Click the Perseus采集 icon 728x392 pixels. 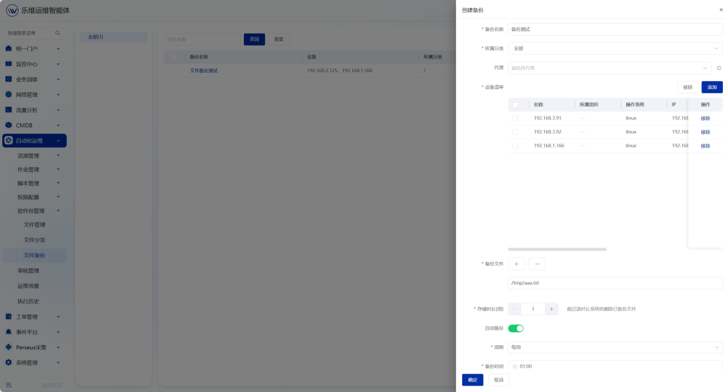[9, 347]
